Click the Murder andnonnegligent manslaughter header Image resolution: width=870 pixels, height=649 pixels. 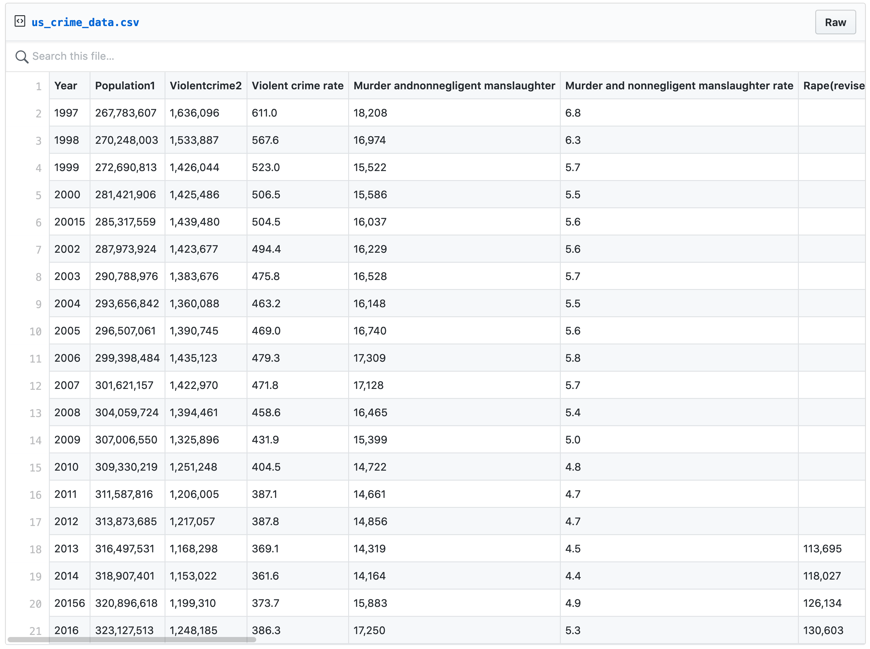click(454, 86)
